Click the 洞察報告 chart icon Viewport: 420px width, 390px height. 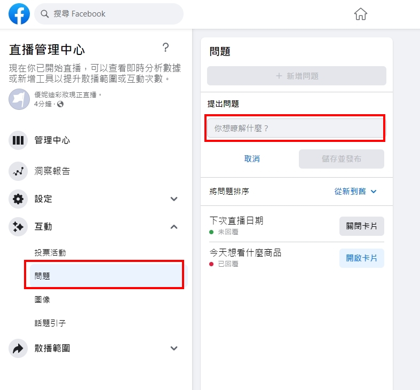coord(18,171)
